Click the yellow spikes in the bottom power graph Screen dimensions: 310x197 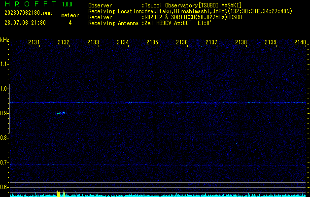click(x=60, y=193)
